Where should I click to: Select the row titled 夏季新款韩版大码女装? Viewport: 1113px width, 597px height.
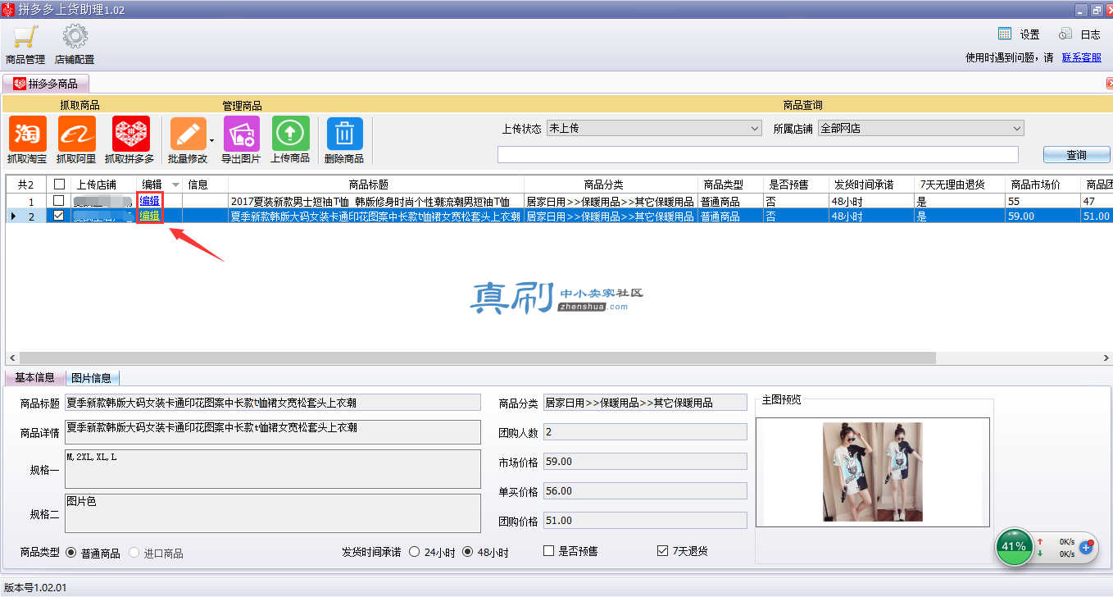559,216
